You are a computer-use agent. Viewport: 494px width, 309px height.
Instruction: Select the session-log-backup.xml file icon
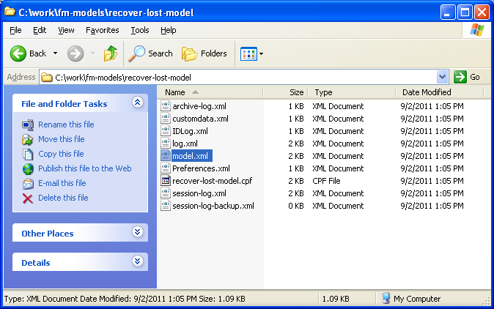click(x=166, y=206)
